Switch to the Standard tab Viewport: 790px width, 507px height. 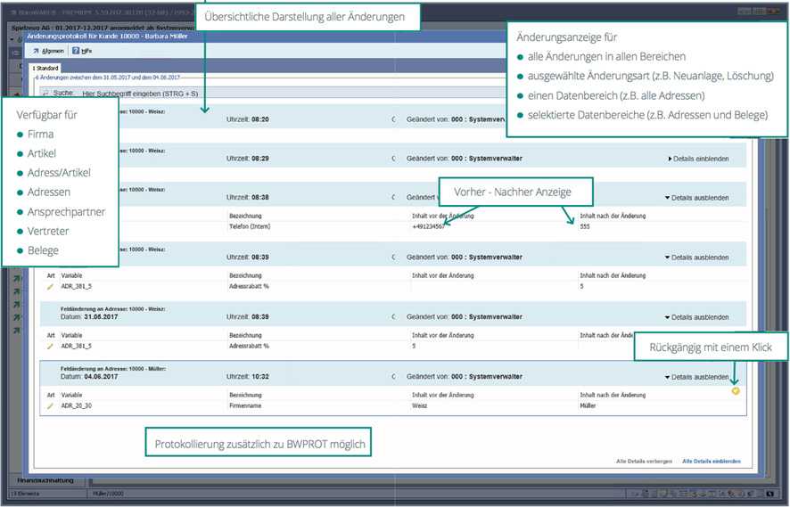pyautogui.click(x=45, y=68)
